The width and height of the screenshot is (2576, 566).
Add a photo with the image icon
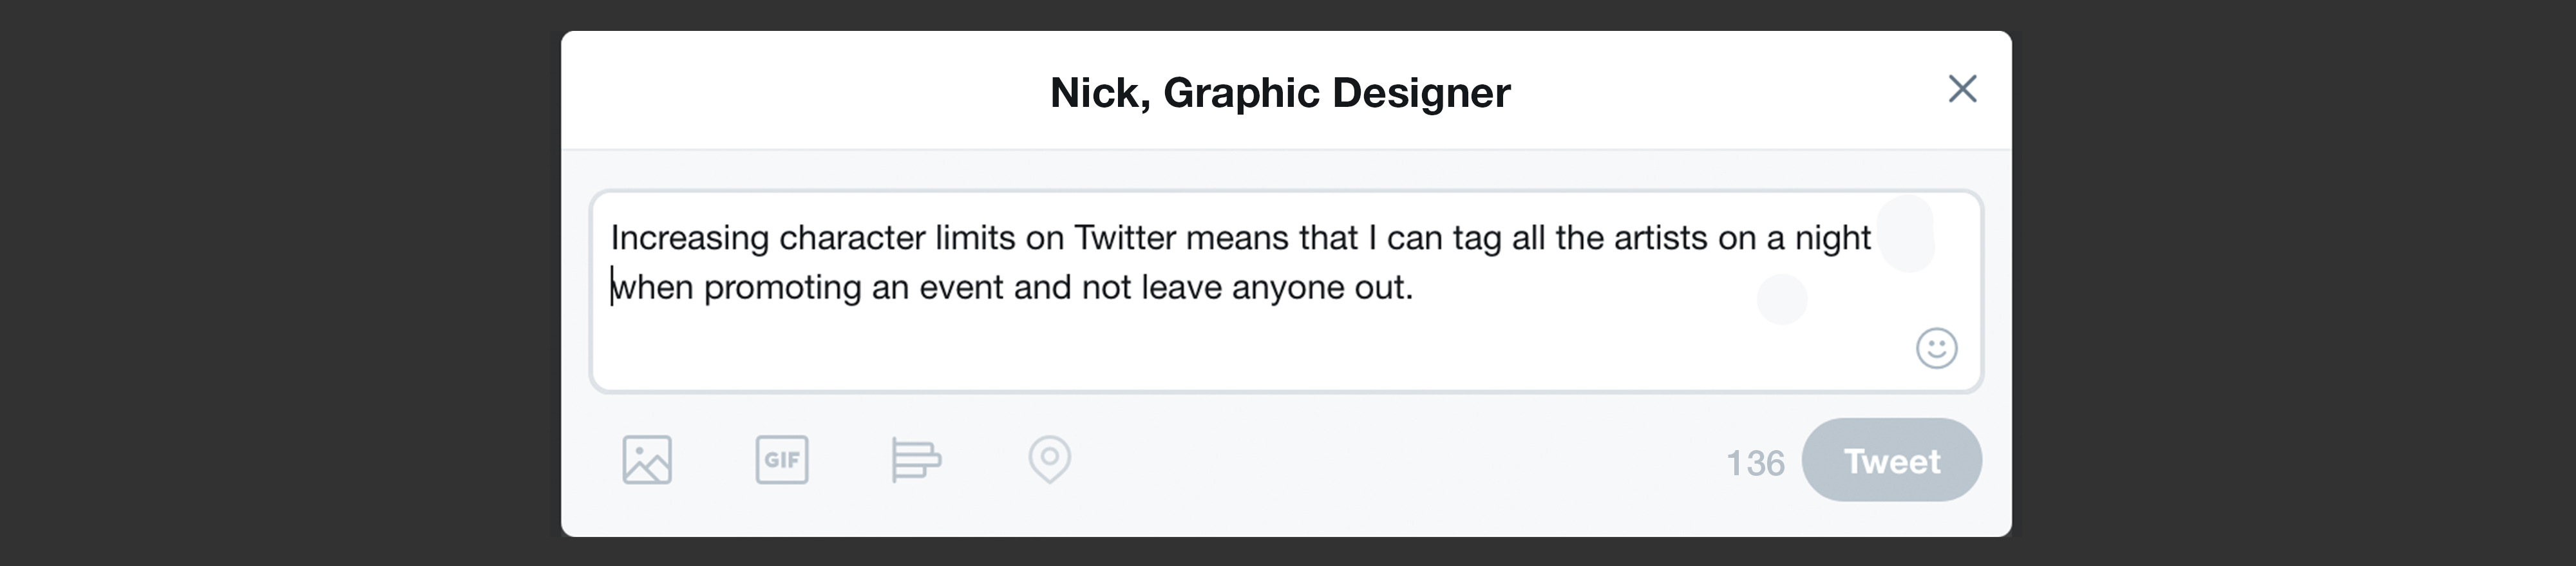[x=647, y=460]
